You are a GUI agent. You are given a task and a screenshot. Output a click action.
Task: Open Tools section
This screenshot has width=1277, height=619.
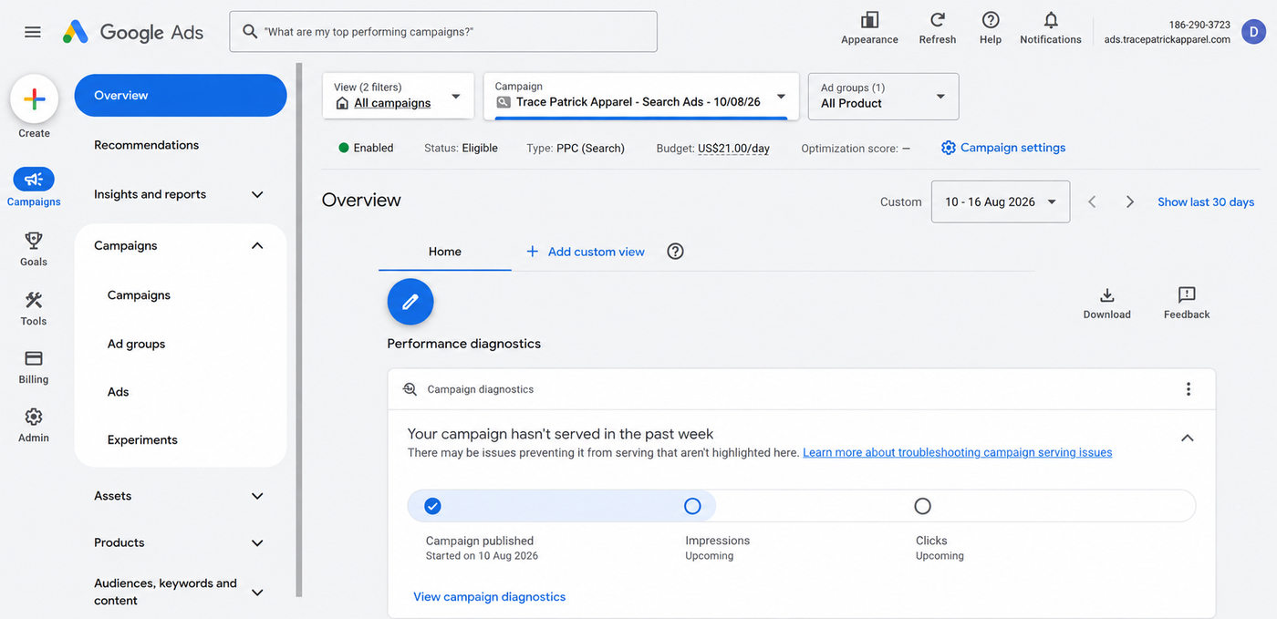(34, 308)
